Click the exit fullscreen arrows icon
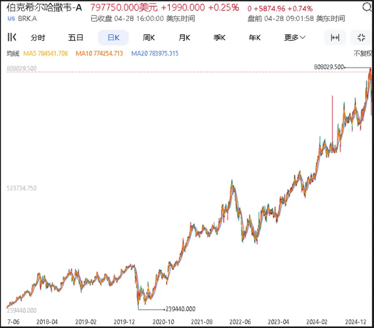374x328 pixels. point(361,37)
